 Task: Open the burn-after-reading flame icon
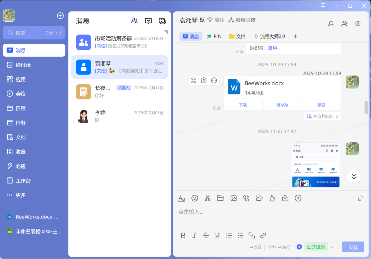(272, 198)
